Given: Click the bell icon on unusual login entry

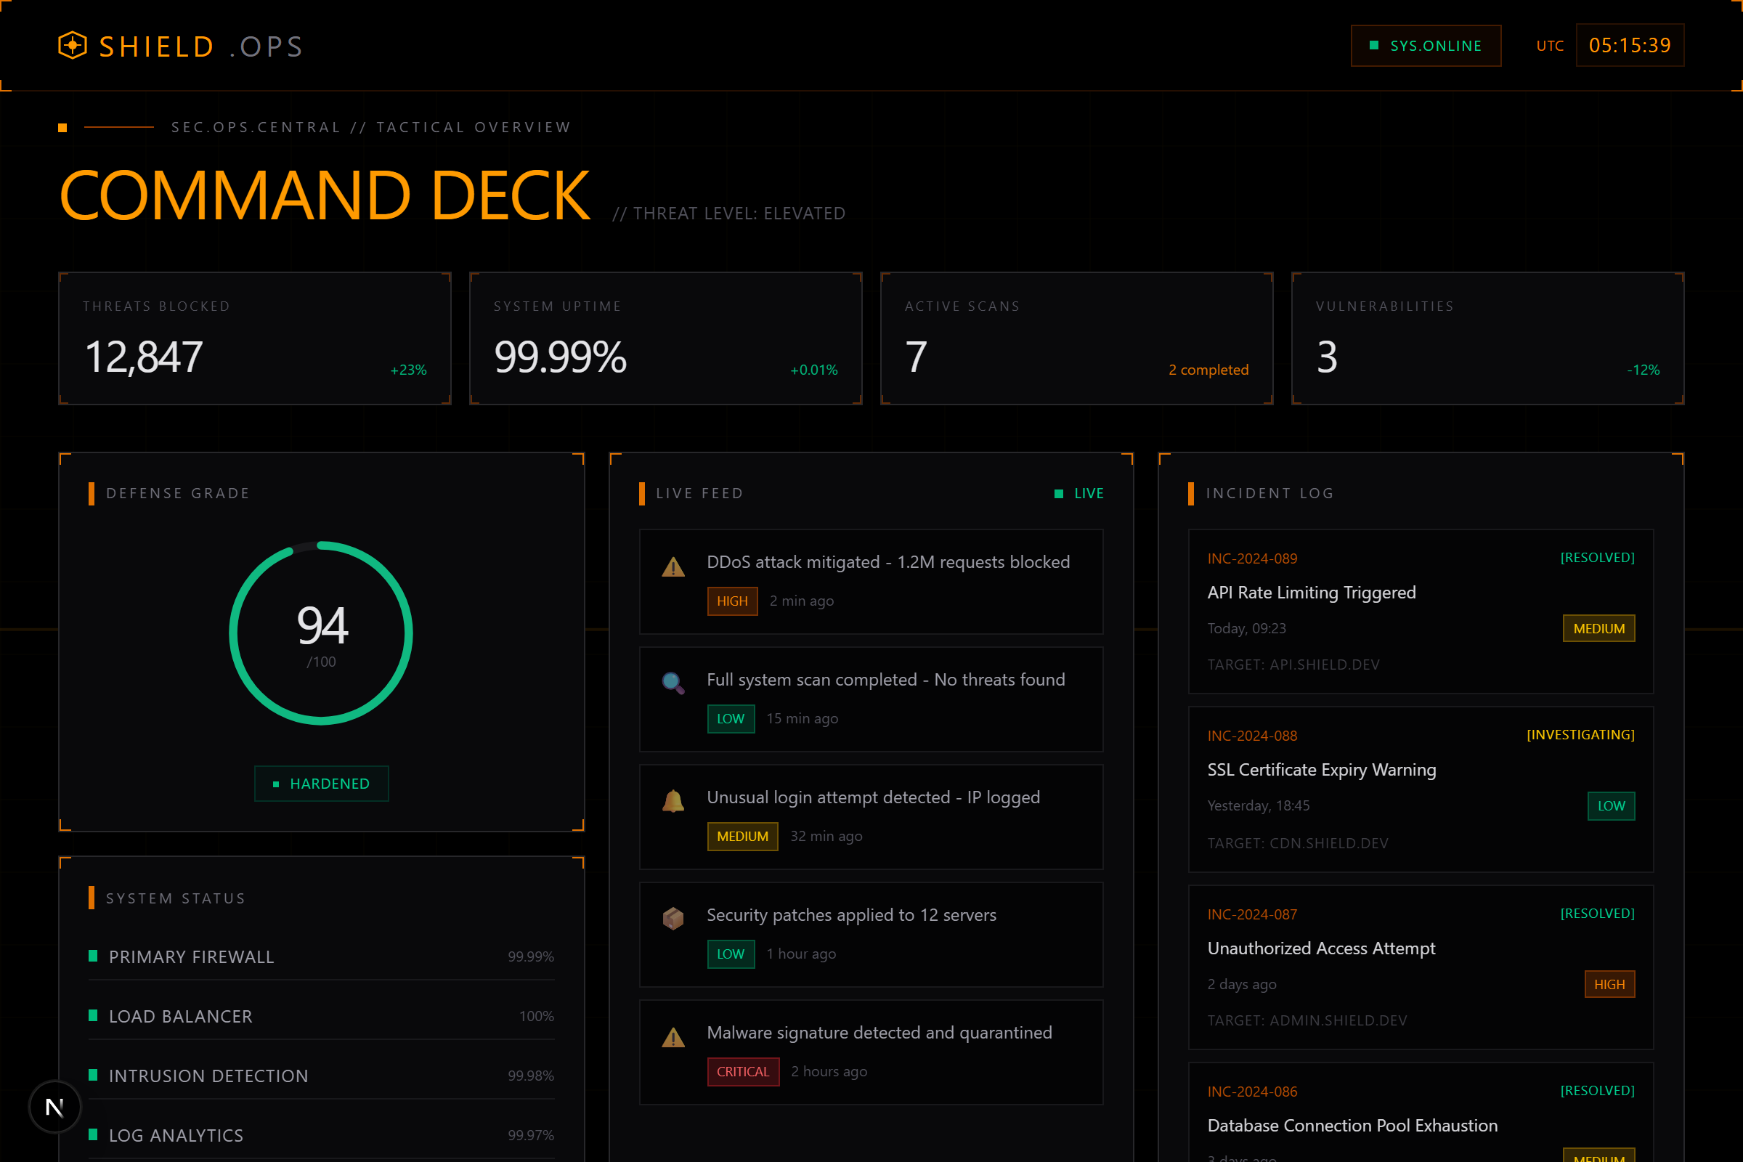Looking at the screenshot, I should (673, 800).
